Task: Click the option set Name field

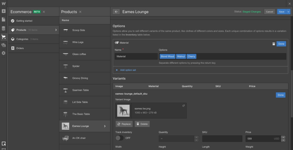Action: pos(136,56)
